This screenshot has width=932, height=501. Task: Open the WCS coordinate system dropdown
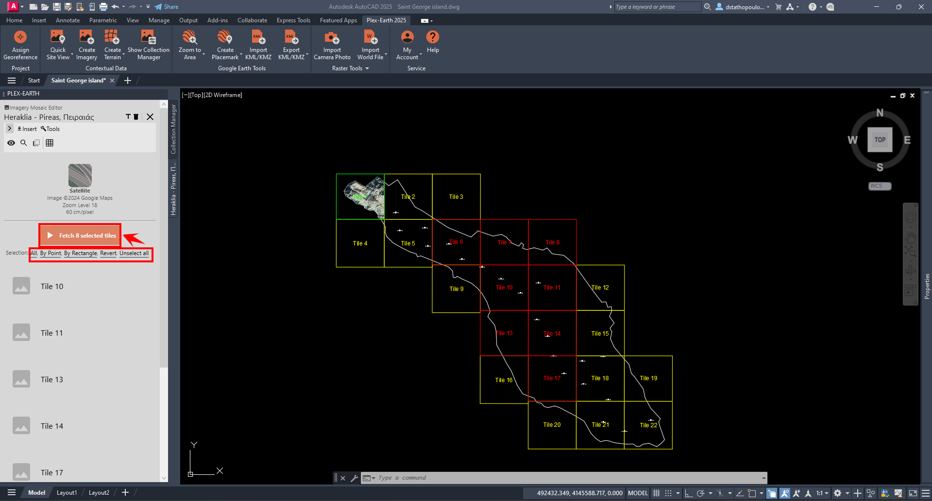click(880, 186)
